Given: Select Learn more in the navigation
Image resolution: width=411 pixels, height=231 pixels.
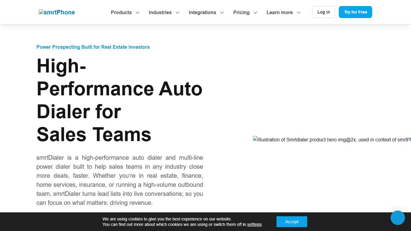Looking at the screenshot, I should pyautogui.click(x=279, y=13).
